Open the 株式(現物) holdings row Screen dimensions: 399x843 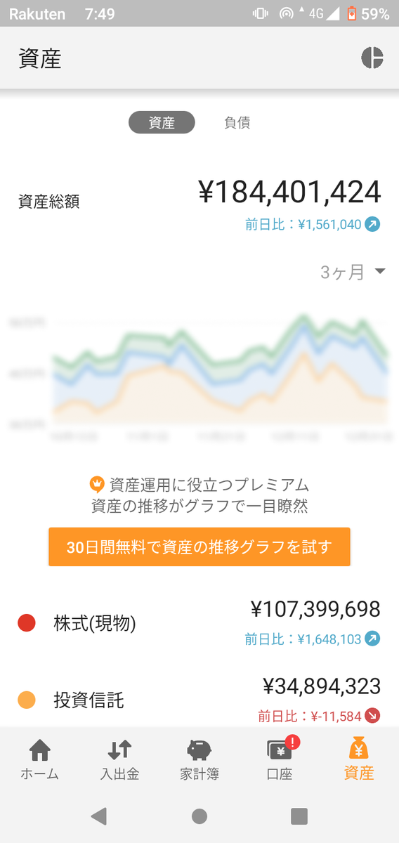pyautogui.click(x=199, y=622)
